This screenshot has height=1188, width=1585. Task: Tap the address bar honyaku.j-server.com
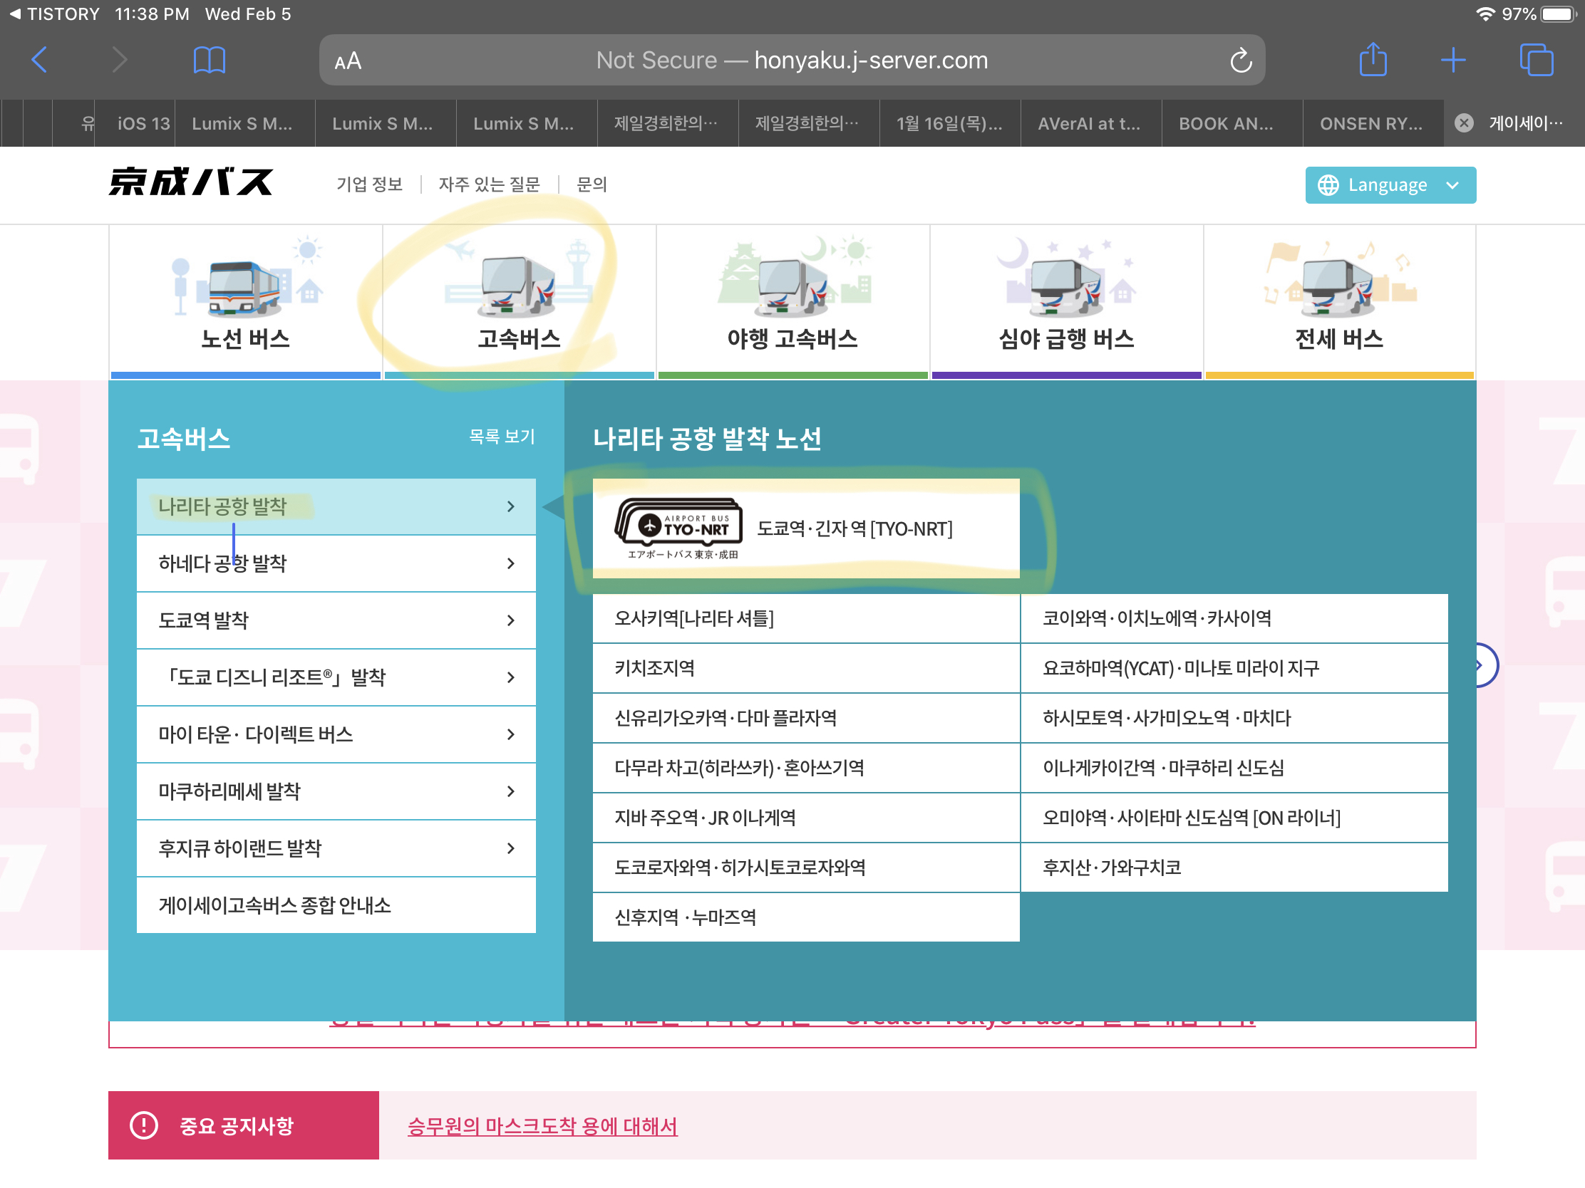coord(792,60)
